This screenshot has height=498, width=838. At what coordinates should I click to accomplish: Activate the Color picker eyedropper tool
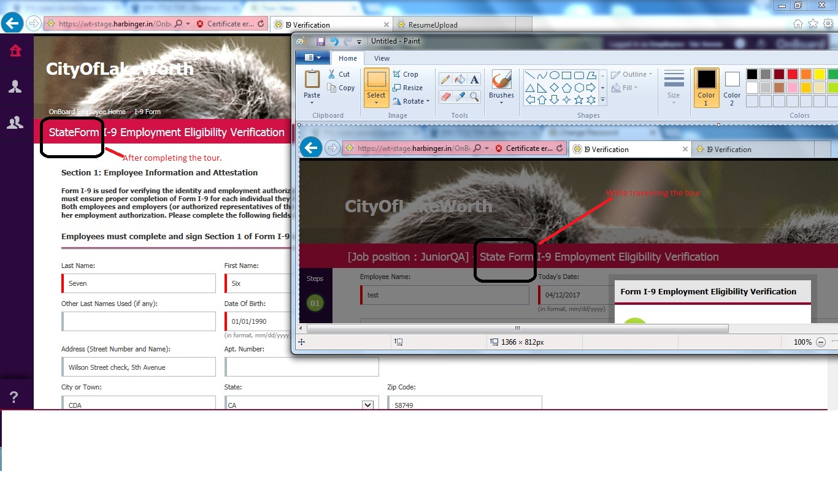pyautogui.click(x=460, y=97)
